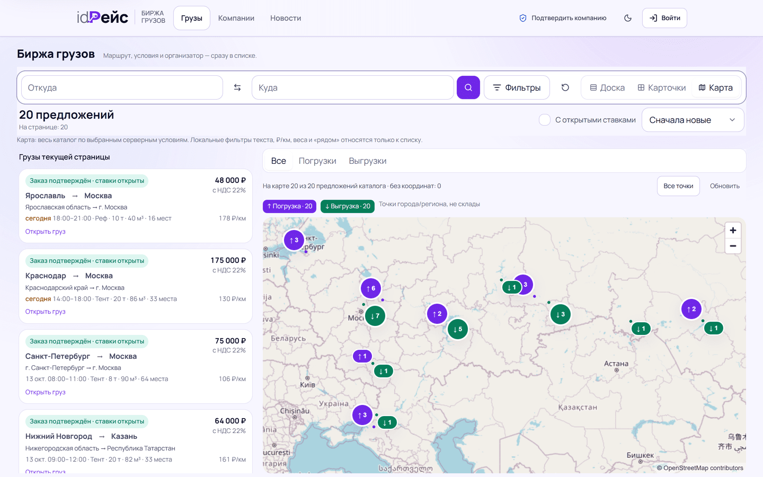Reset filters with circular arrow icon
The height and width of the screenshot is (477, 763).
pyautogui.click(x=565, y=87)
